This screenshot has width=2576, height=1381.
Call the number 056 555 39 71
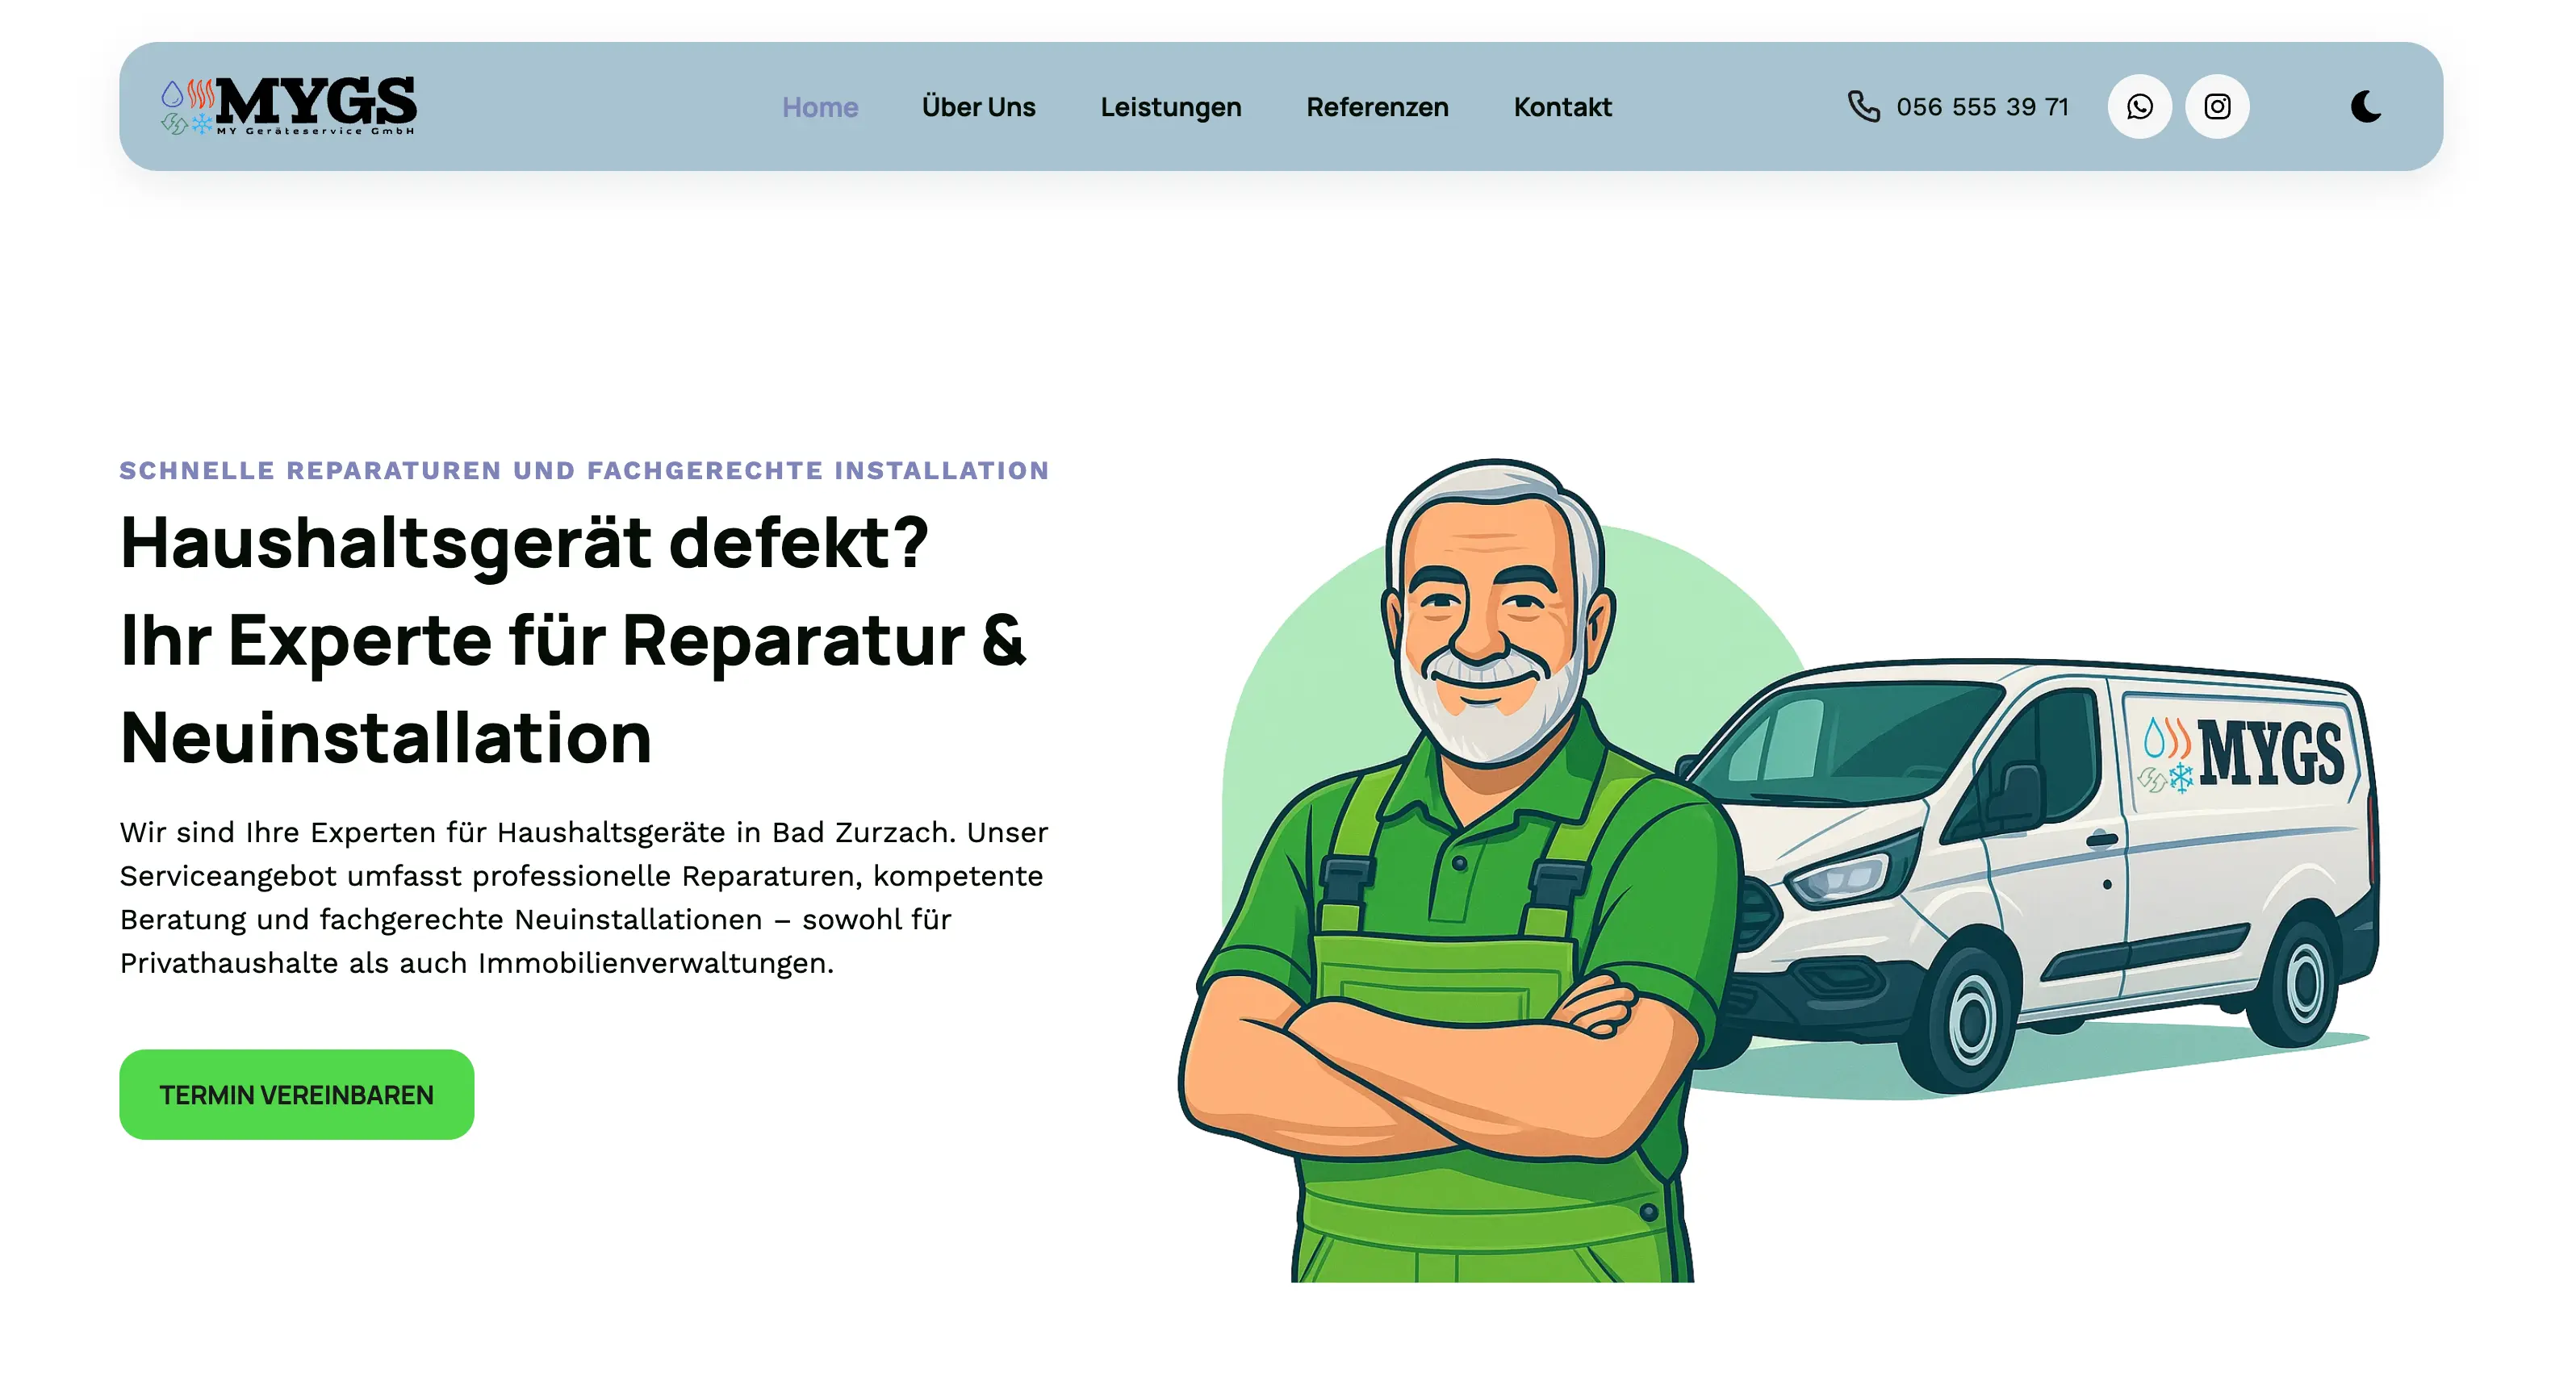tap(1983, 107)
